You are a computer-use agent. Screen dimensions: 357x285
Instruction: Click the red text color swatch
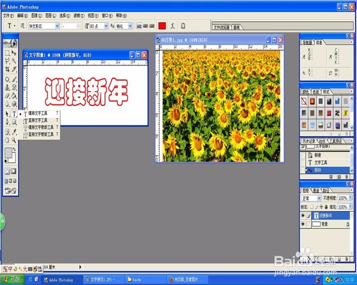(162, 26)
